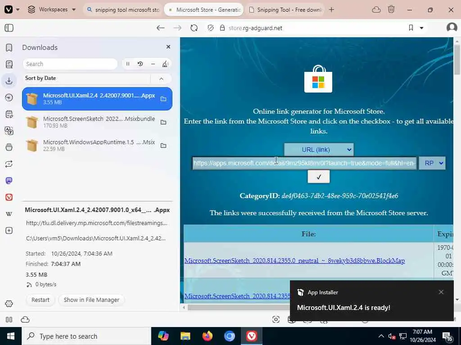Toggle the side panel visibility
This screenshot has height=345, width=461.
click(x=9, y=28)
